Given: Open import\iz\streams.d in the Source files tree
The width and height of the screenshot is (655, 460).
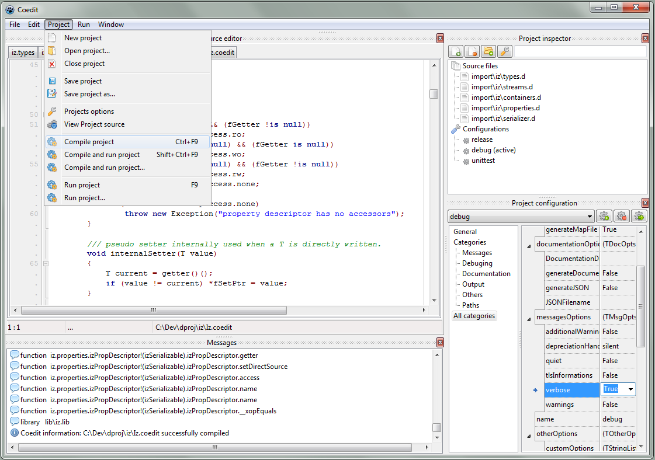Looking at the screenshot, I should [502, 87].
